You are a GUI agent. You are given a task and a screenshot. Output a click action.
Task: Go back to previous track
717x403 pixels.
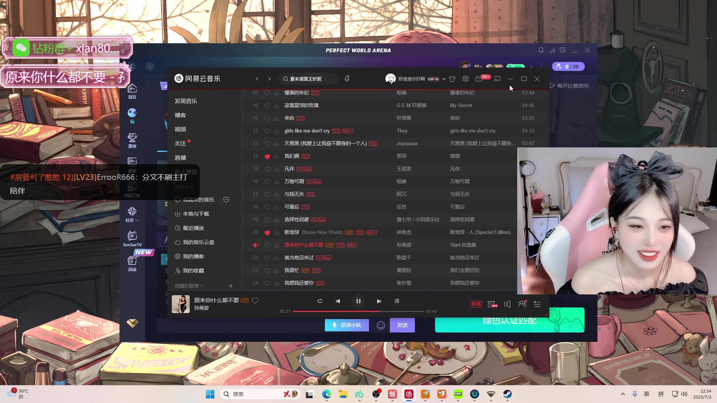[x=338, y=301]
